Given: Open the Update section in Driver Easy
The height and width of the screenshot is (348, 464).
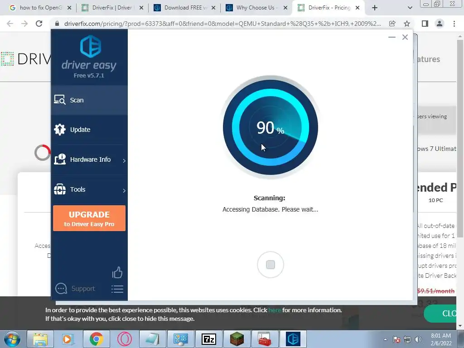Looking at the screenshot, I should 89,130.
